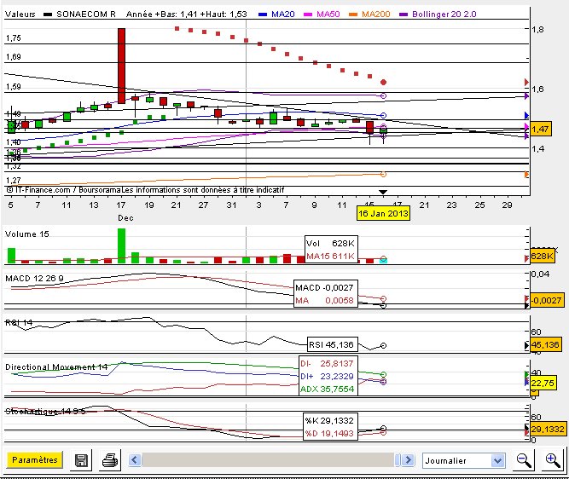The height and width of the screenshot is (479, 569).
Task: Click the Directional Movement 14 title
Action: click(x=56, y=367)
